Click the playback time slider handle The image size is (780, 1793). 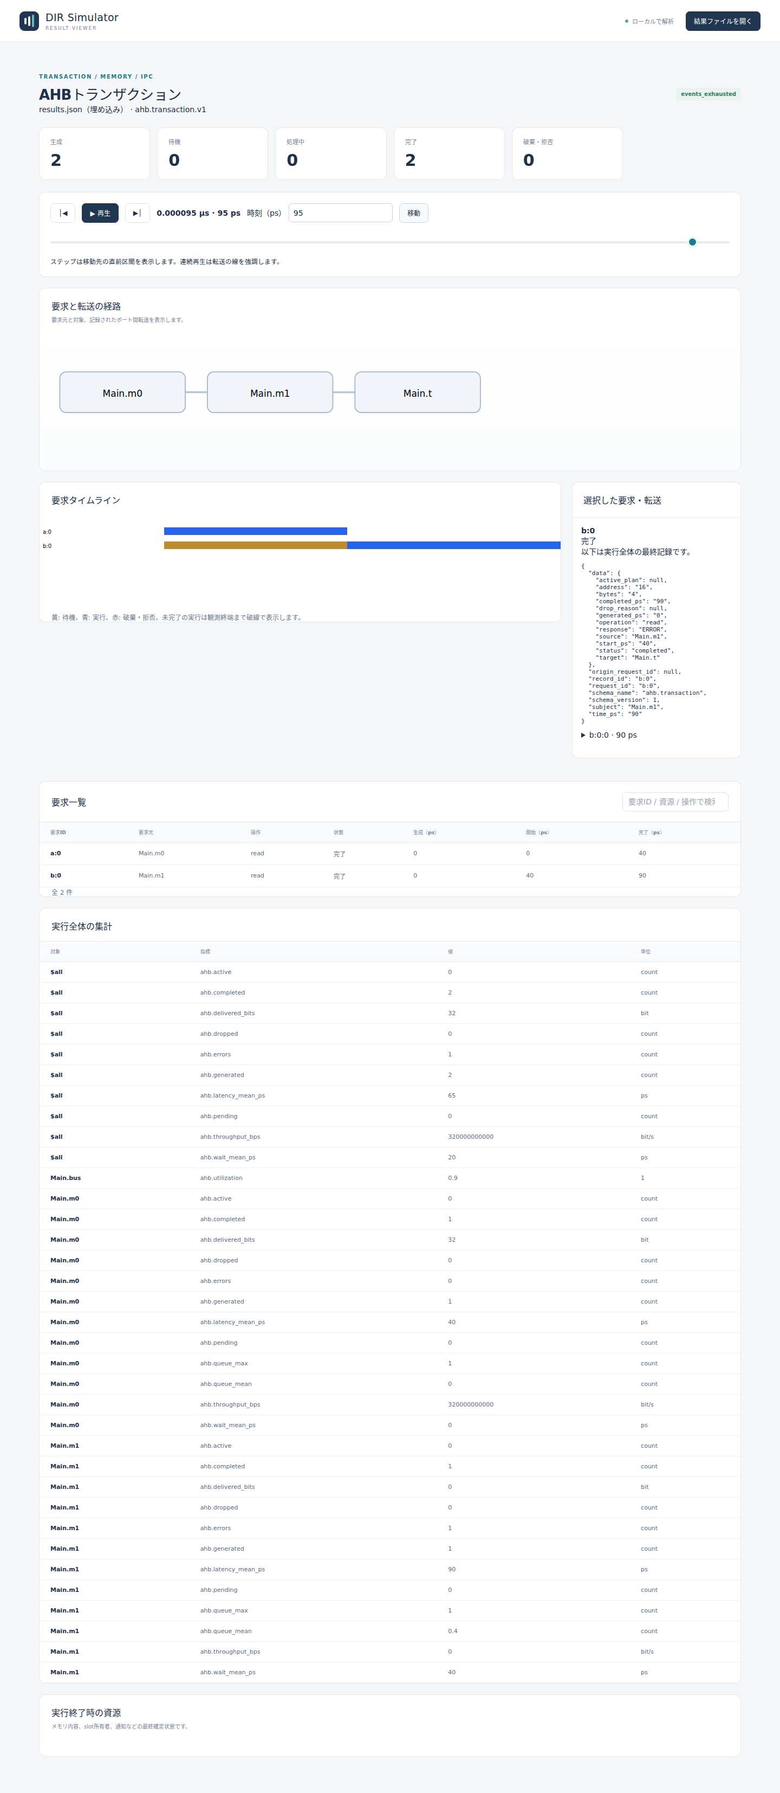coord(692,242)
